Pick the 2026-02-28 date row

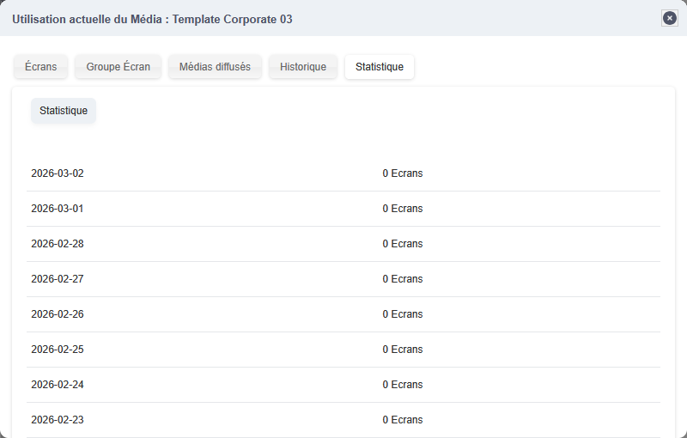58,244
